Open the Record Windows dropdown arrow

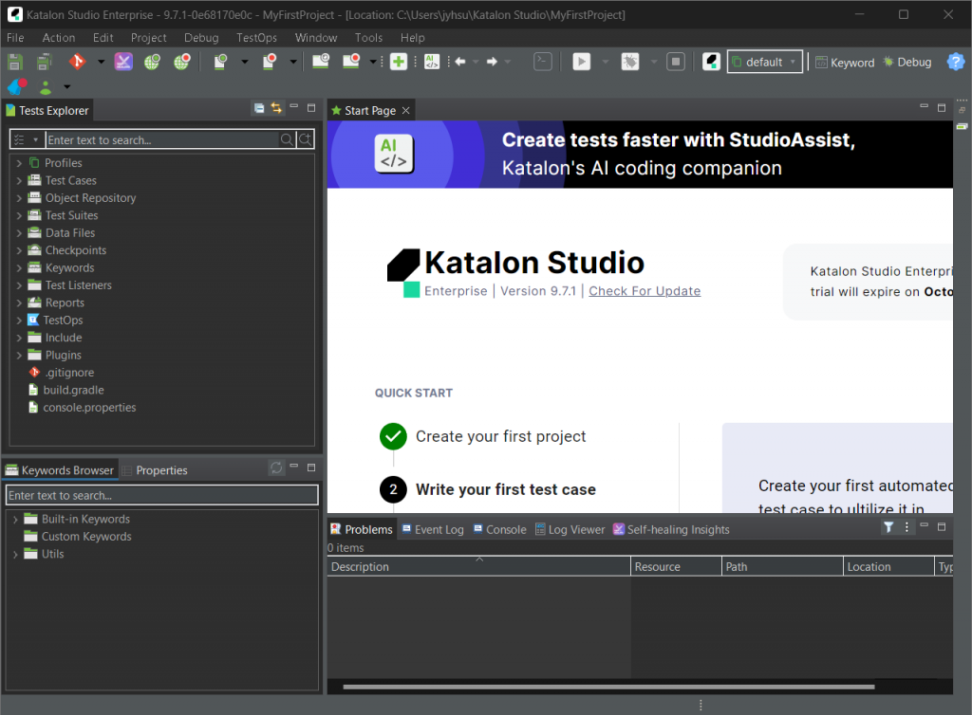[x=372, y=62]
